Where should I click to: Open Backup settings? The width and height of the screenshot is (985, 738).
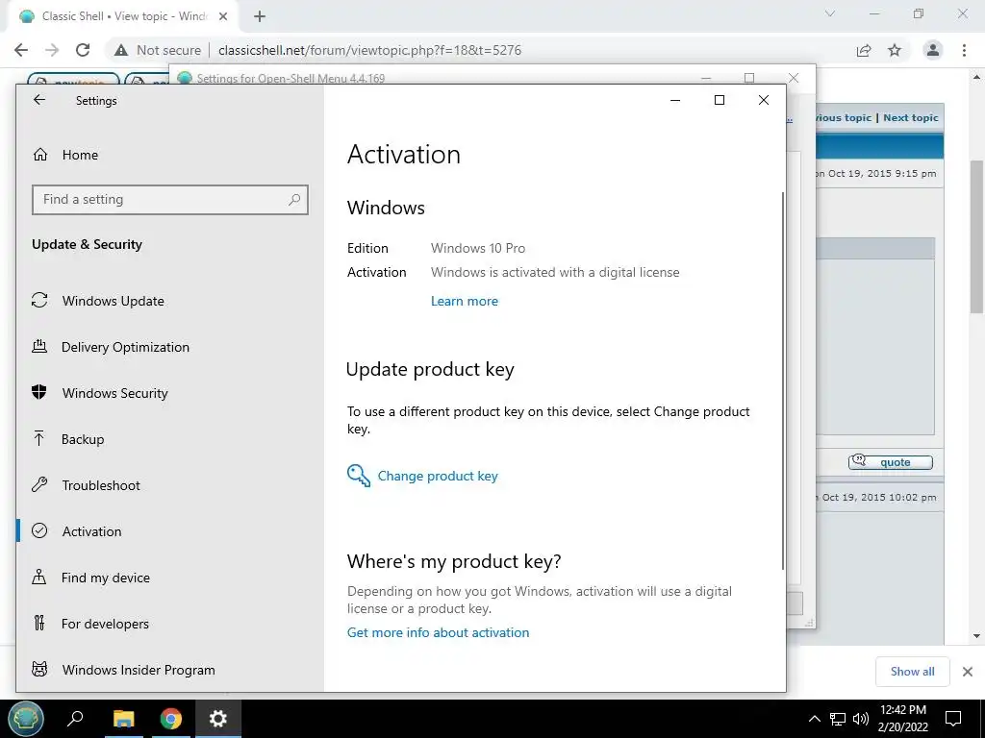point(169,439)
